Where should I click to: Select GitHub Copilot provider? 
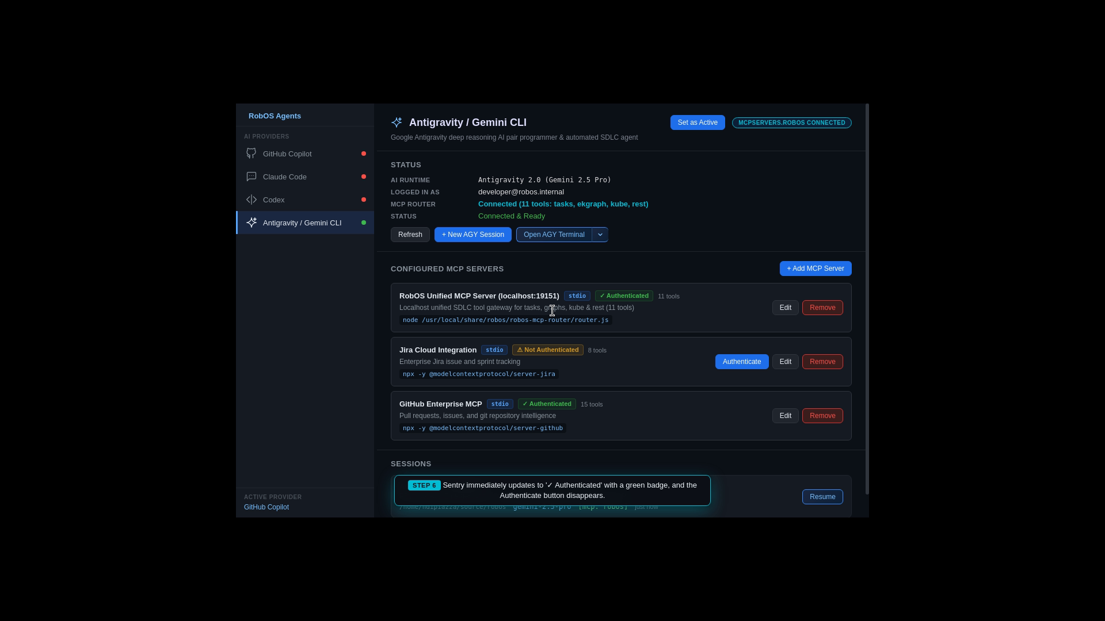pyautogui.click(x=305, y=154)
